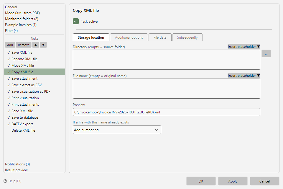Toggle checkmark of Save to database task
This screenshot has width=283, height=189.
pos(9,118)
